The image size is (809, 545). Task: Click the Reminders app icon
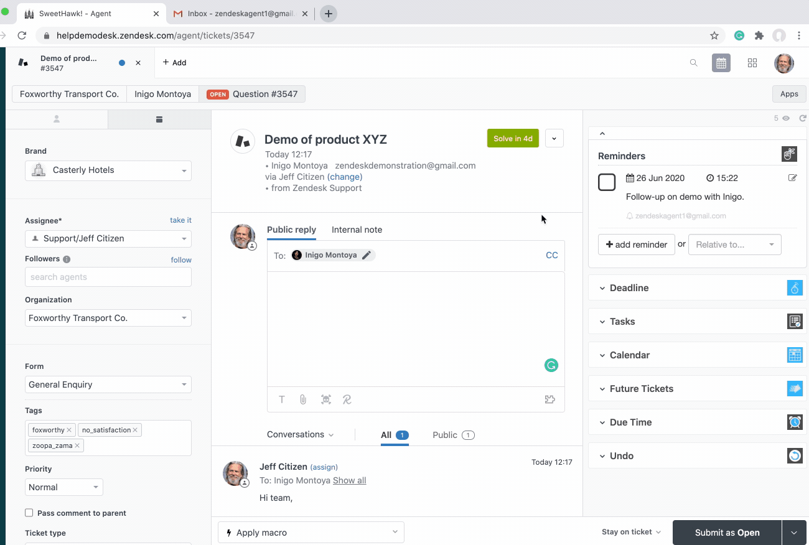[789, 154]
